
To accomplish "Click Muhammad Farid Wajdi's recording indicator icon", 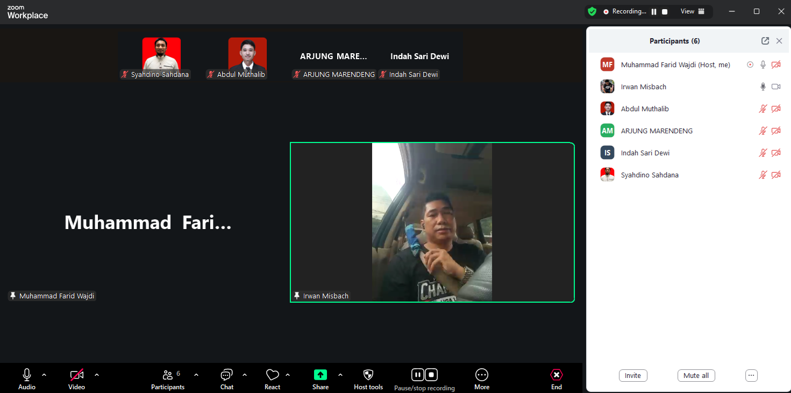I will point(750,65).
